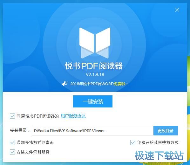The image size is (190, 165).
Task: Click the megaphone announcement icon
Action: (x=65, y=84)
